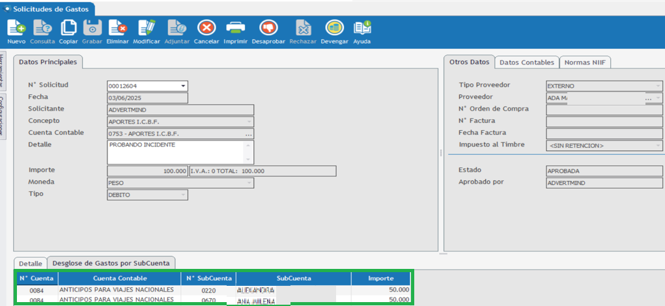665x306 pixels.
Task: Open the Concepto dropdown list
Action: [x=248, y=122]
